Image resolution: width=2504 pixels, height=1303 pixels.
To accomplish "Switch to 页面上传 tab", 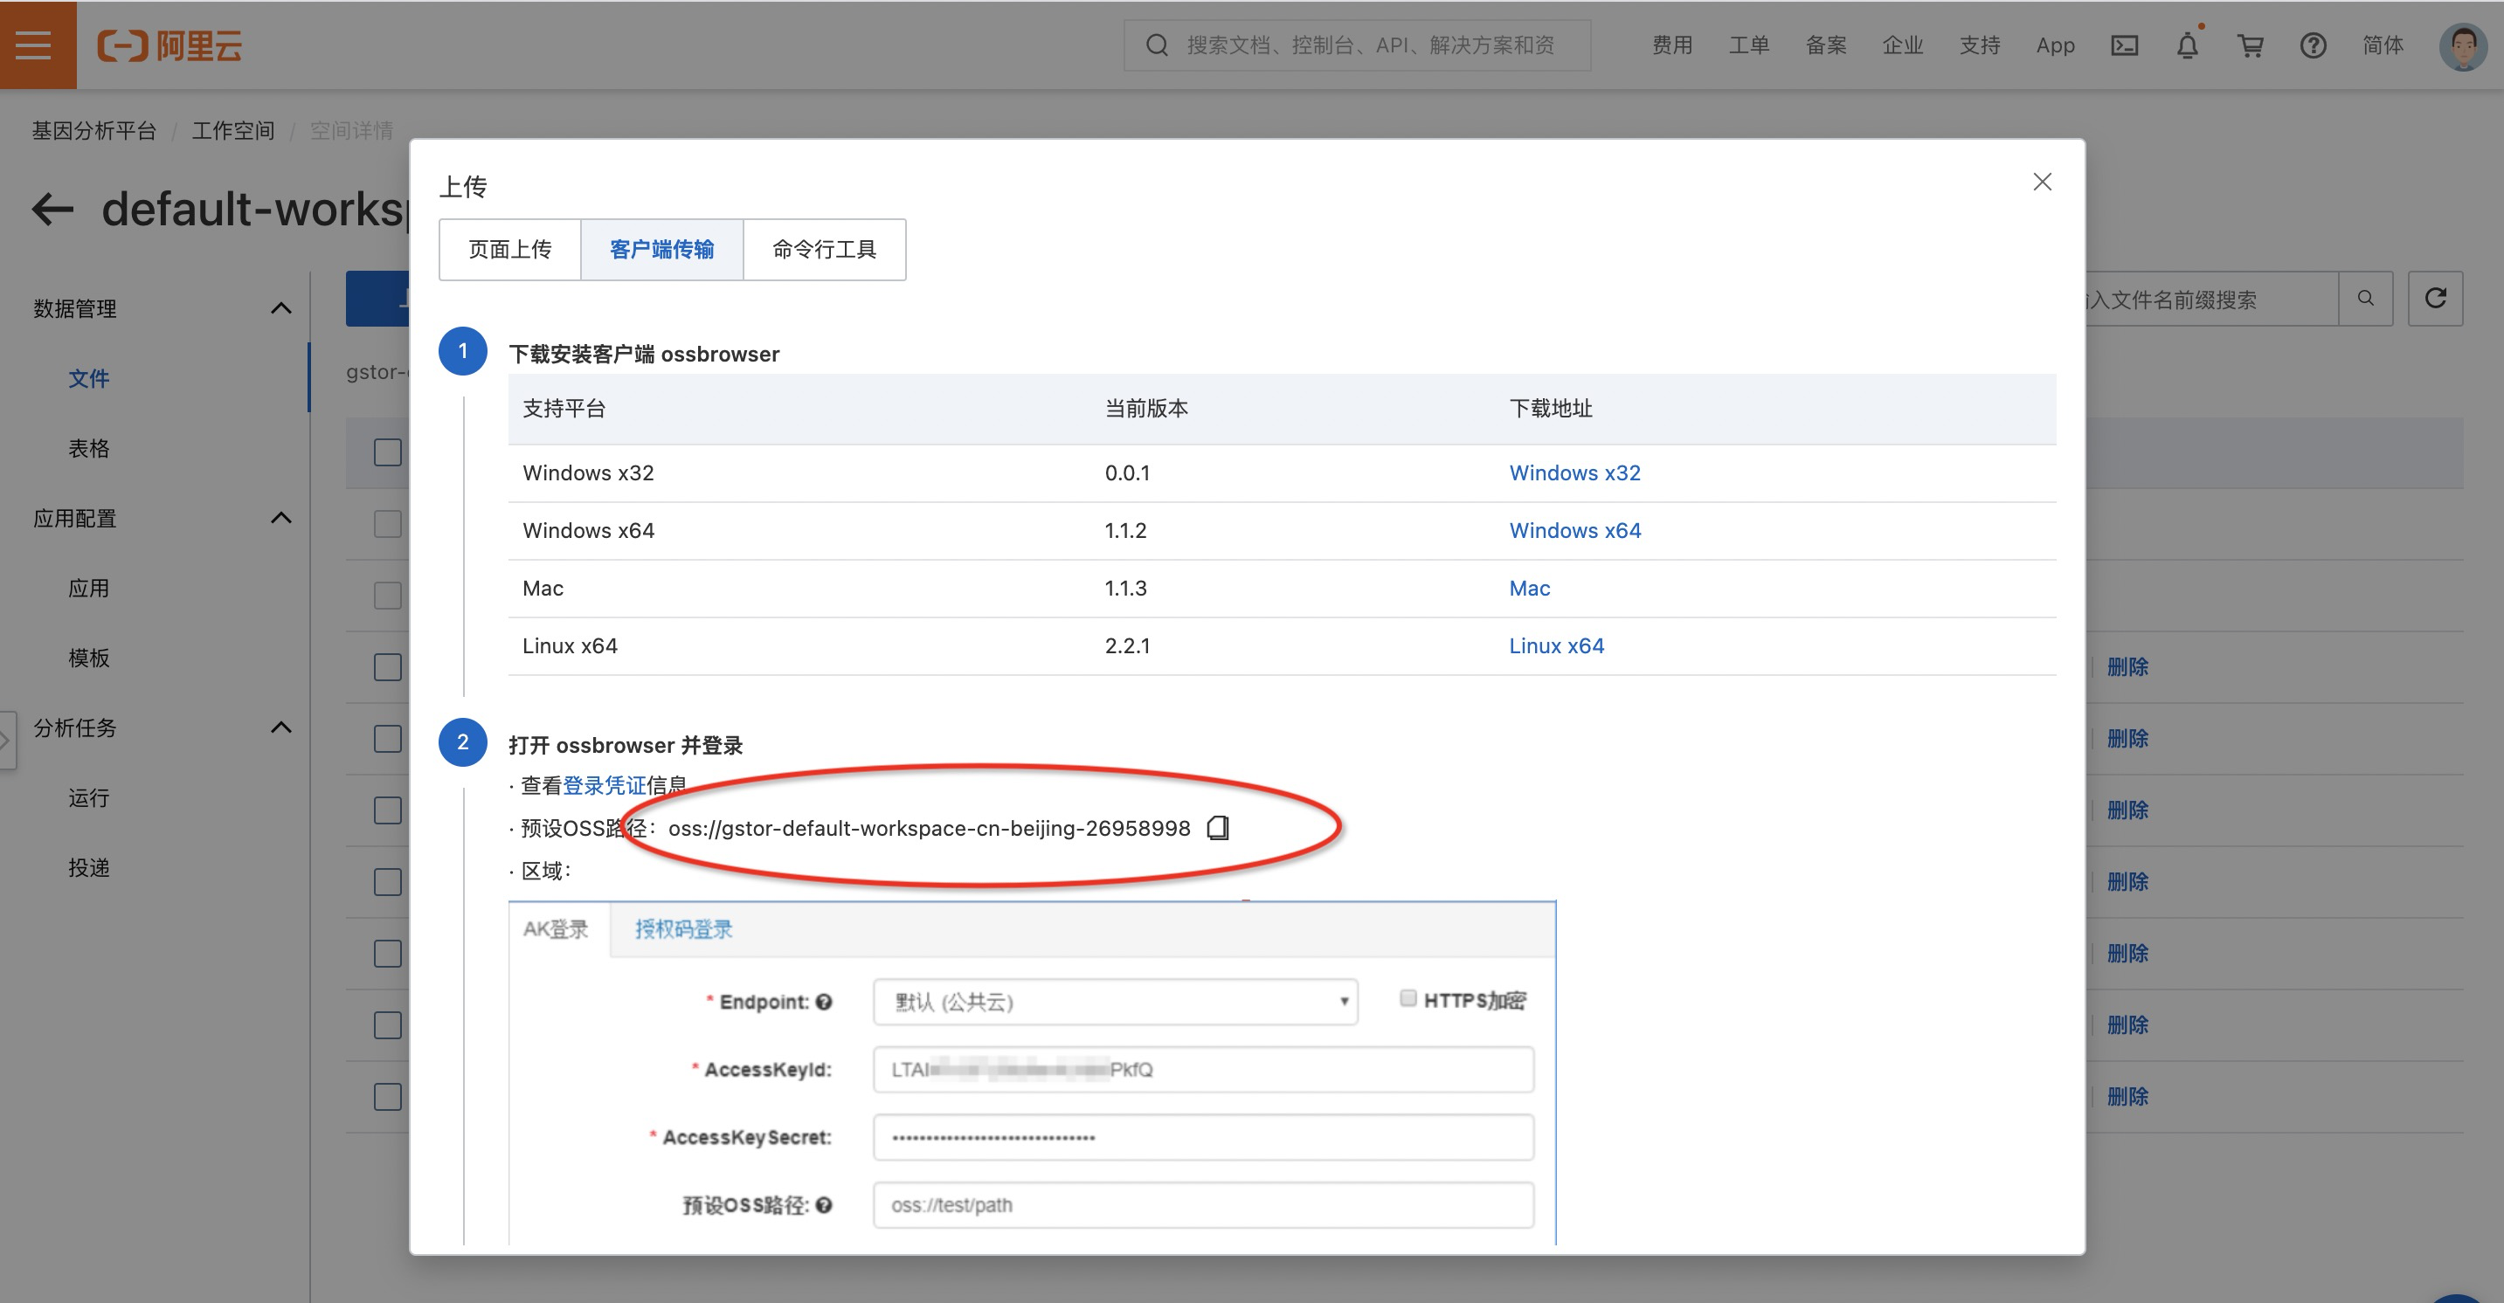I will [509, 250].
